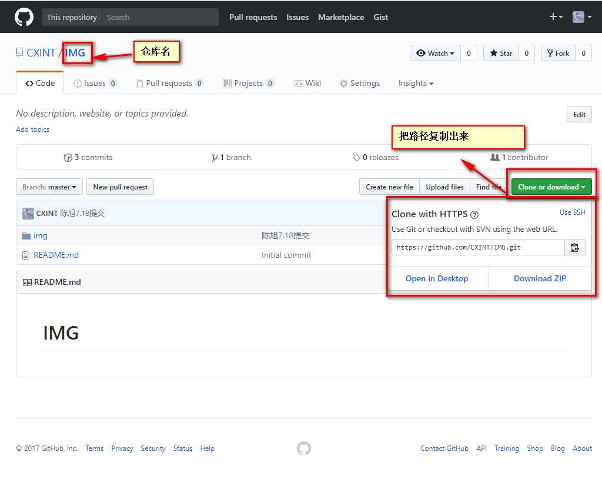Open the Blog footer link
602x502 pixels.
(557, 448)
